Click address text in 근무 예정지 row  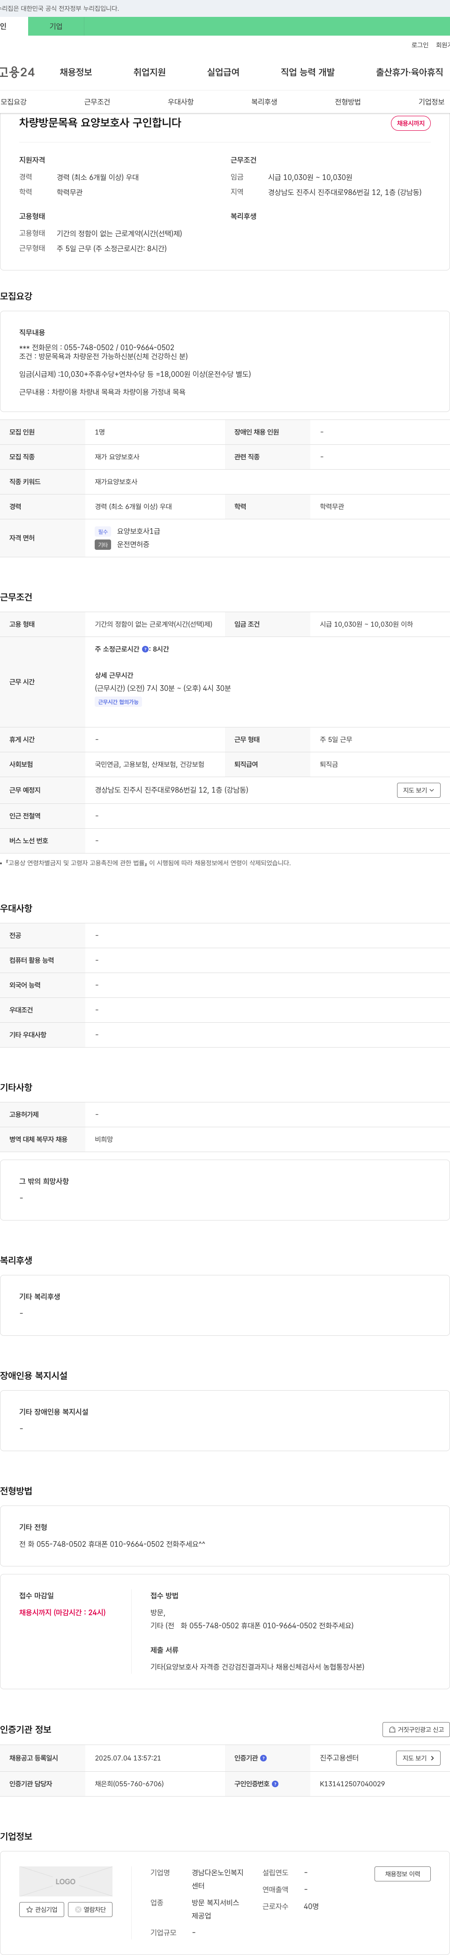[x=172, y=790]
